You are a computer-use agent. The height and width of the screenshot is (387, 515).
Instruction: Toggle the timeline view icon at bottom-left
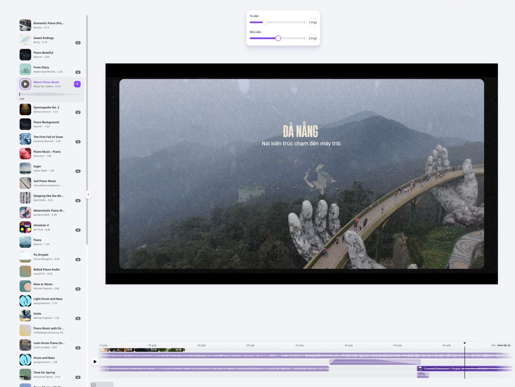coord(93,385)
